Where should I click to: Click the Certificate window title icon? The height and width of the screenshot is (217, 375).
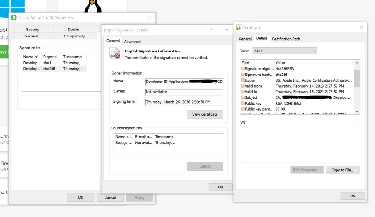[x=239, y=28]
